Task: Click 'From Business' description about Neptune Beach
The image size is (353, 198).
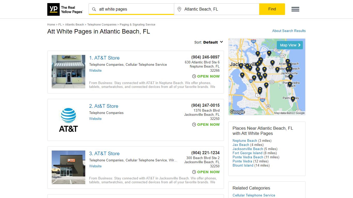Action: [152, 85]
